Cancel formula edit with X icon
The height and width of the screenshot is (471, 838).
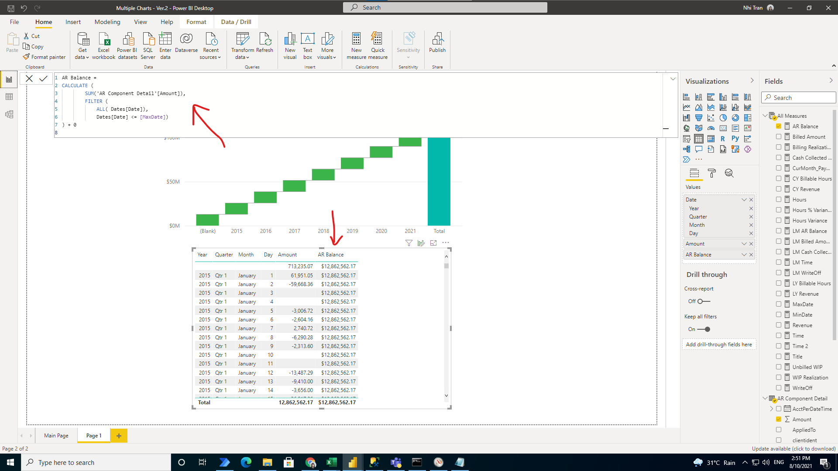tap(29, 78)
